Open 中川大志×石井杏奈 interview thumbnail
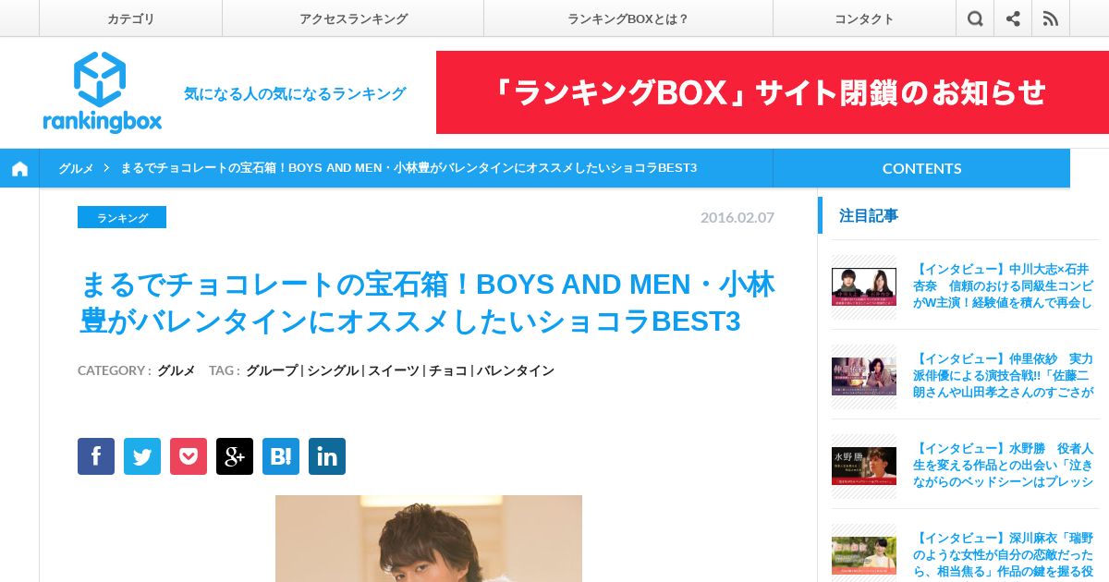Image resolution: width=1109 pixels, height=582 pixels. (864, 286)
